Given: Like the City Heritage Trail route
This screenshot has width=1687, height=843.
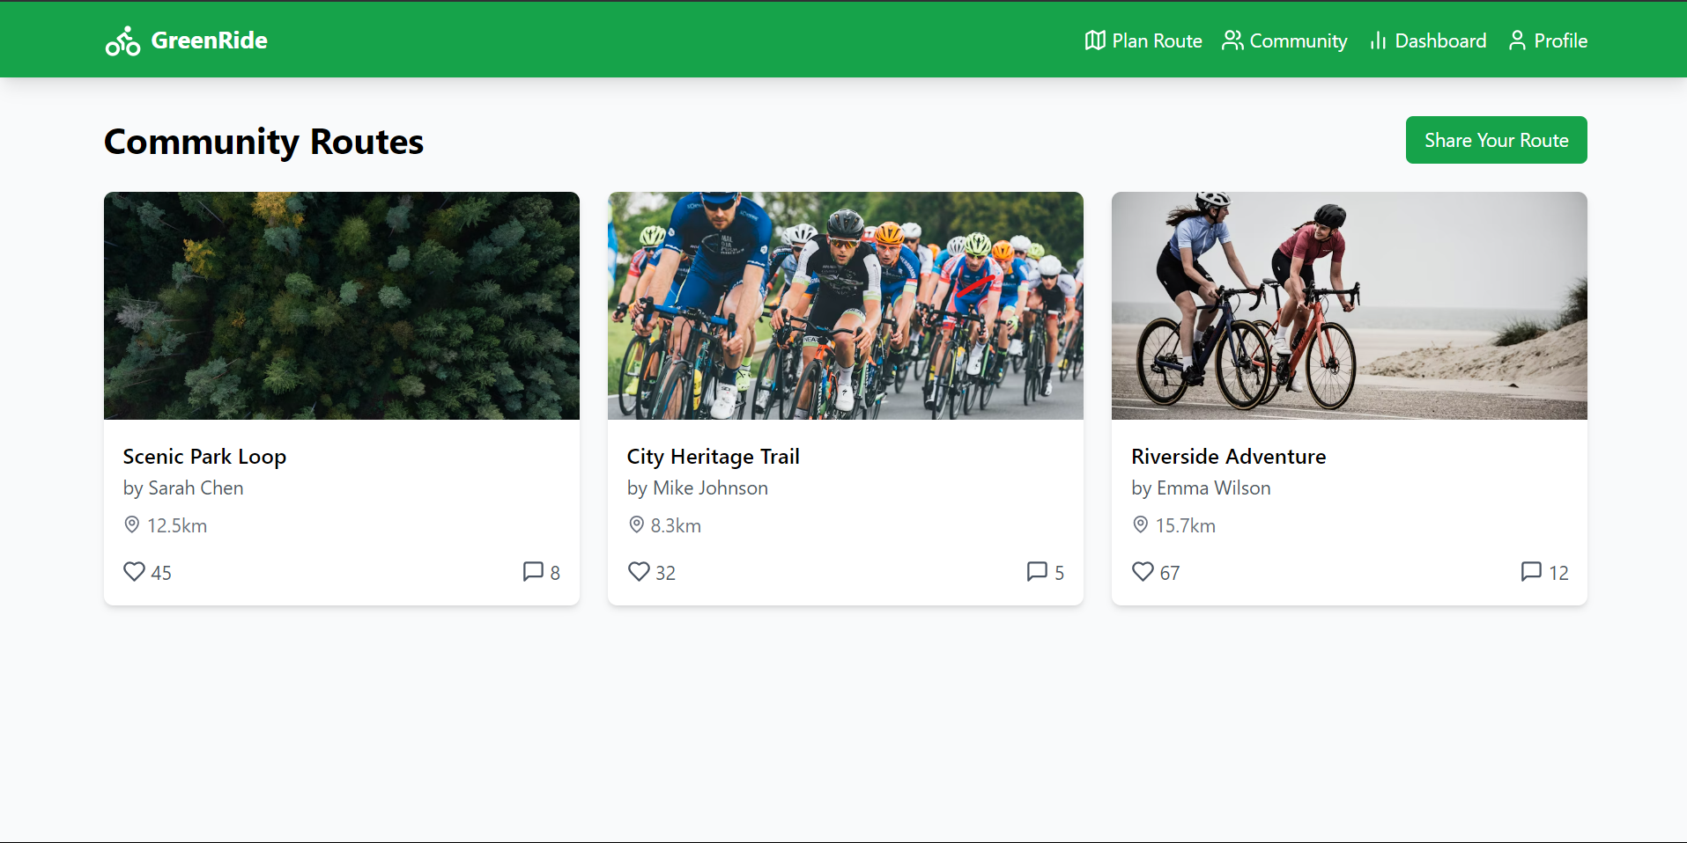Looking at the screenshot, I should click(x=639, y=572).
